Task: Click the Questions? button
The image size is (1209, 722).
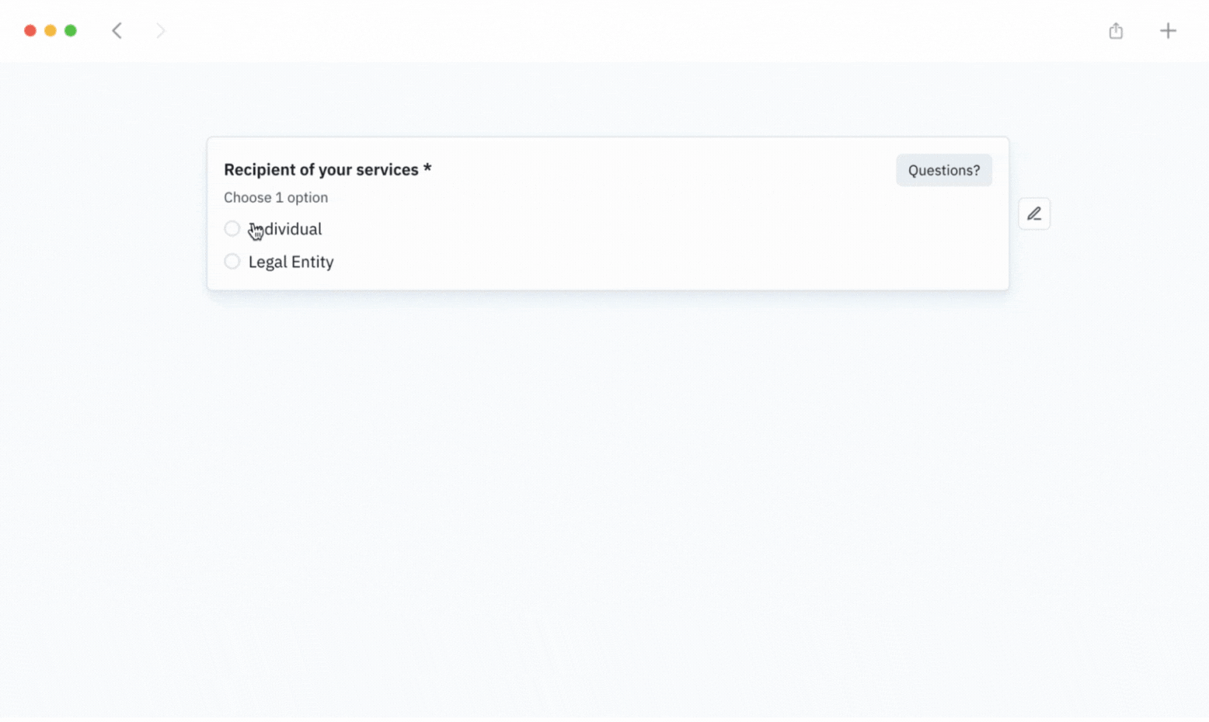Action: [943, 170]
